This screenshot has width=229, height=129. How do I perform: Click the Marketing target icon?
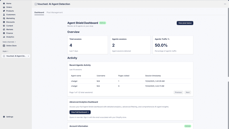[4, 18]
